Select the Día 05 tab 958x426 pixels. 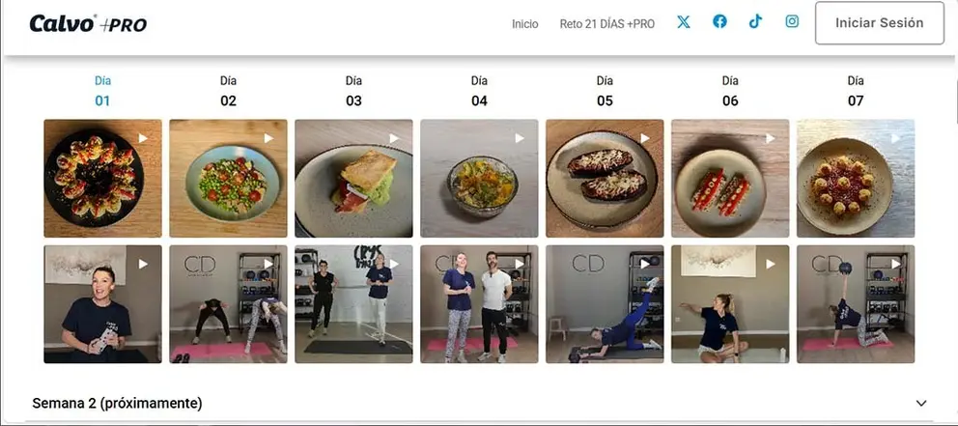click(x=605, y=91)
